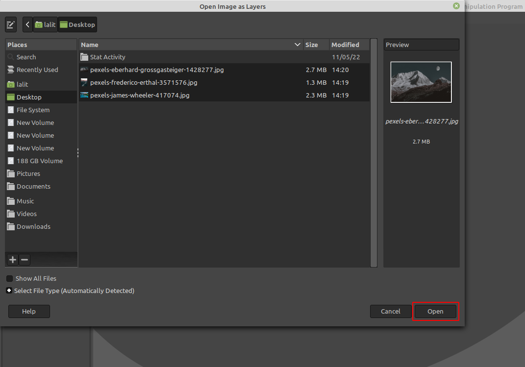Click the Help button

click(x=28, y=311)
